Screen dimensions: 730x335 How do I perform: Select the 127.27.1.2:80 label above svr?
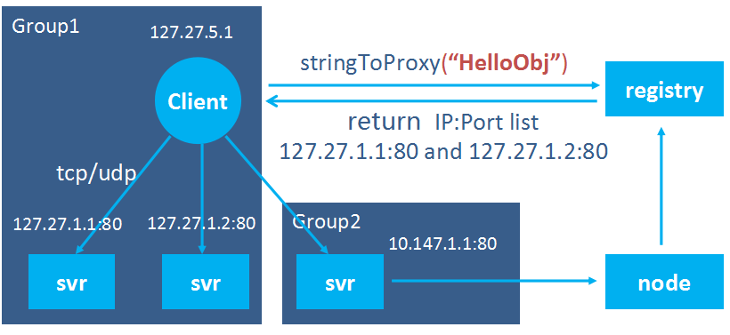coord(201,223)
